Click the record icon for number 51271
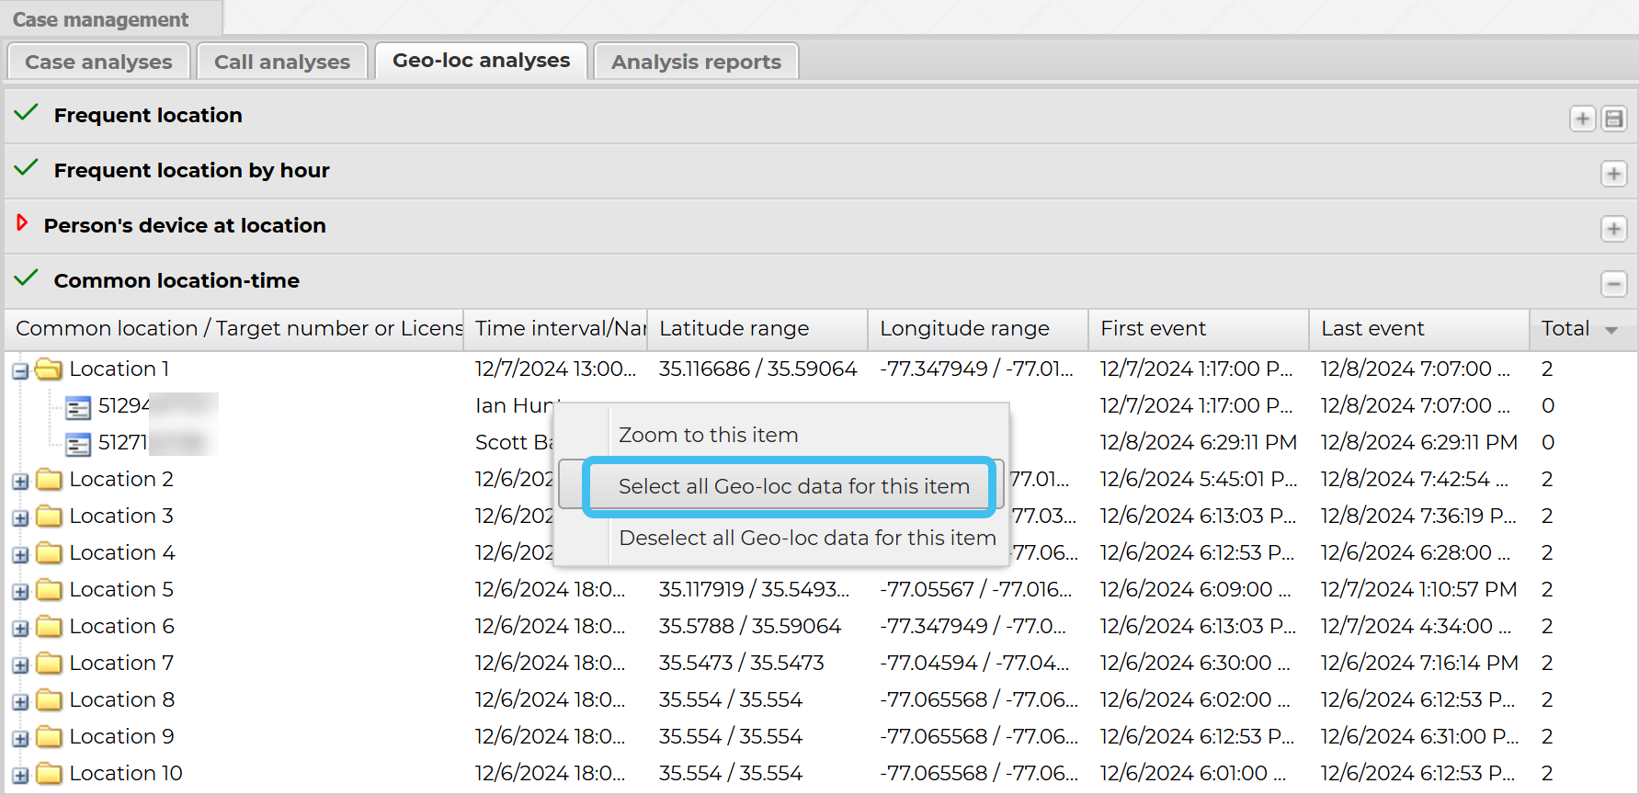Screen dimensions: 1639x795 pos(78,444)
